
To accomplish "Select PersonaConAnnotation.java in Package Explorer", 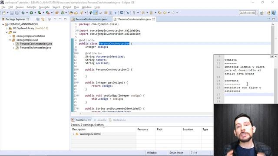I will [36, 44].
